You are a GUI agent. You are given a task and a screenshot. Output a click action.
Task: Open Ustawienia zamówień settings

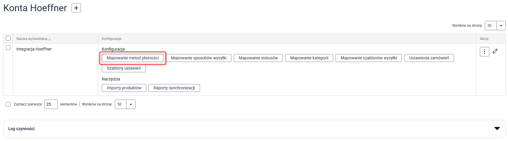[429, 58]
